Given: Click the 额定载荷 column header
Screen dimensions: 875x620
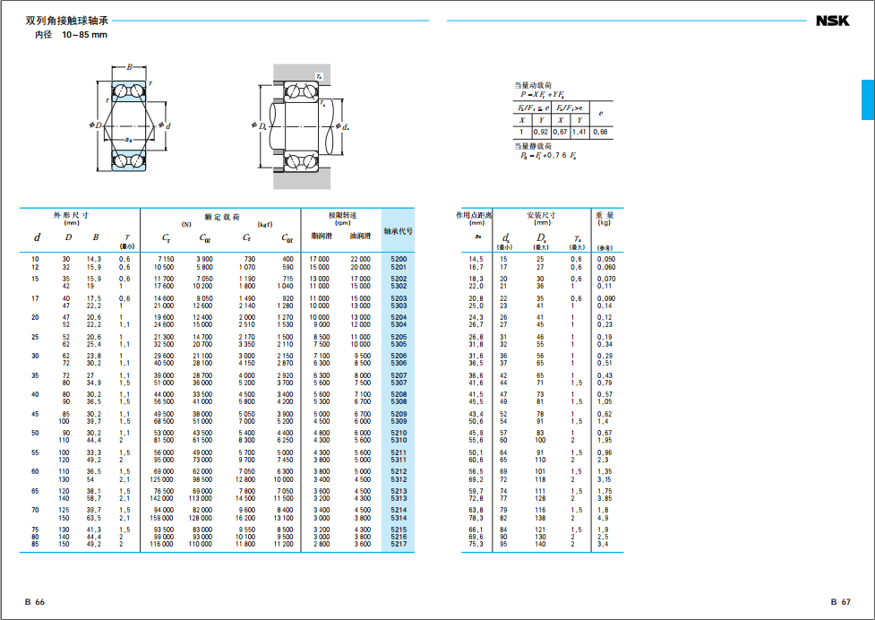Looking at the screenshot, I should tap(222, 216).
